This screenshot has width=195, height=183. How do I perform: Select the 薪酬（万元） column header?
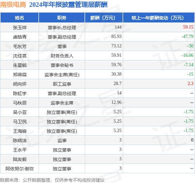pos(104,18)
